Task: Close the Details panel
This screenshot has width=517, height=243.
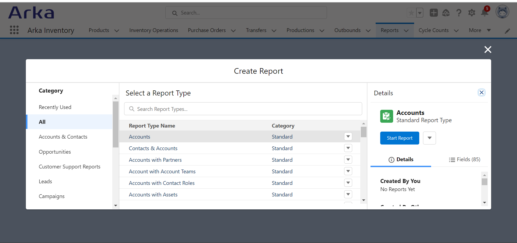Action: (x=481, y=93)
